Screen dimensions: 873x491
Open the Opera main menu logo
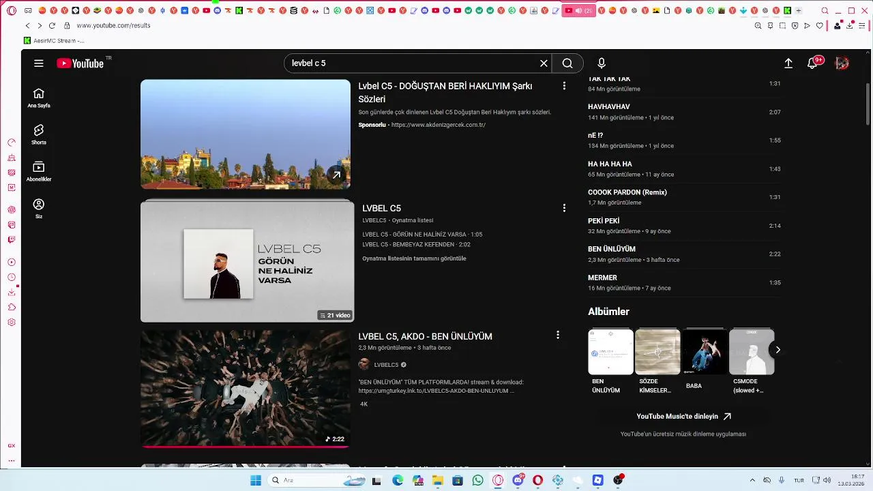click(x=12, y=11)
